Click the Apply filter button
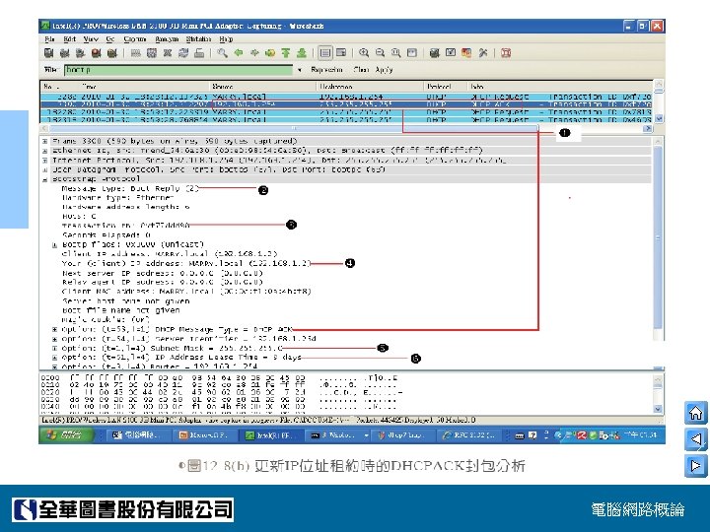The width and height of the screenshot is (710, 532). [384, 70]
